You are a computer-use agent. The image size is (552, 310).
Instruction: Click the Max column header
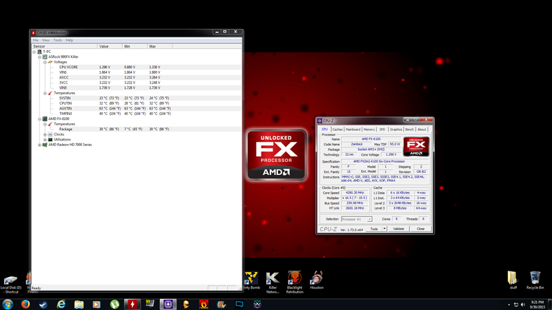click(160, 46)
